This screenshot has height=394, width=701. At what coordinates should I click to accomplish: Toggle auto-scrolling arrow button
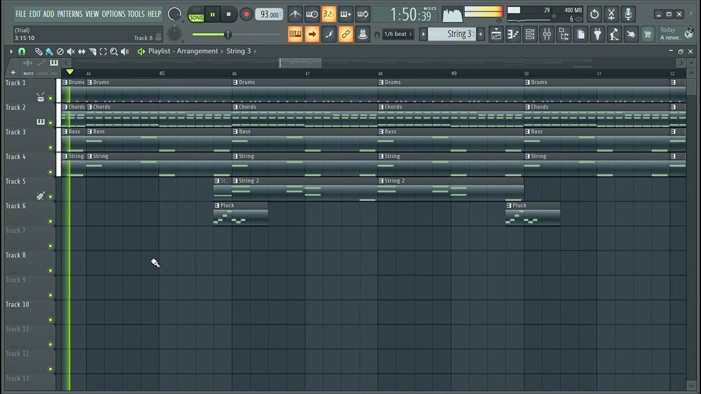(312, 34)
